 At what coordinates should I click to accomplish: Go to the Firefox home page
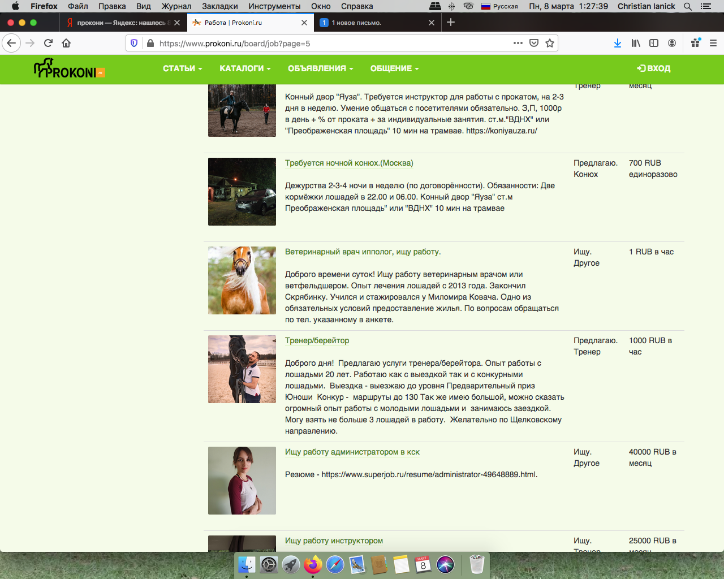[66, 43]
